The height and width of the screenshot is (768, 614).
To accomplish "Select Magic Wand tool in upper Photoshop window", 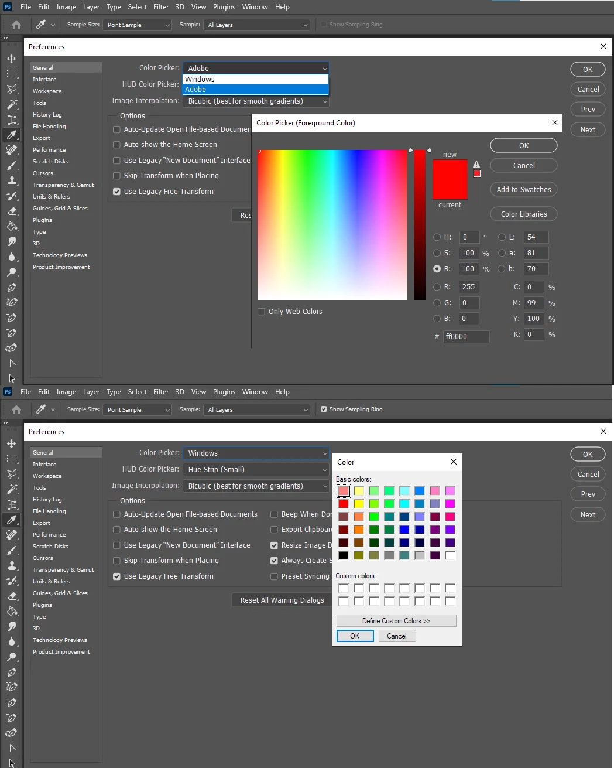I will tap(12, 104).
